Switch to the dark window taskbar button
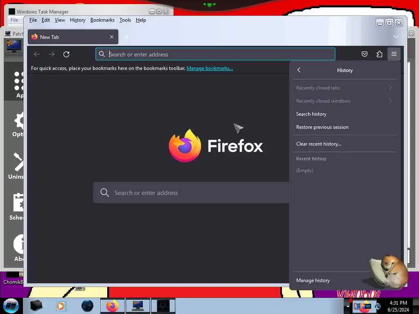 (x=163, y=306)
